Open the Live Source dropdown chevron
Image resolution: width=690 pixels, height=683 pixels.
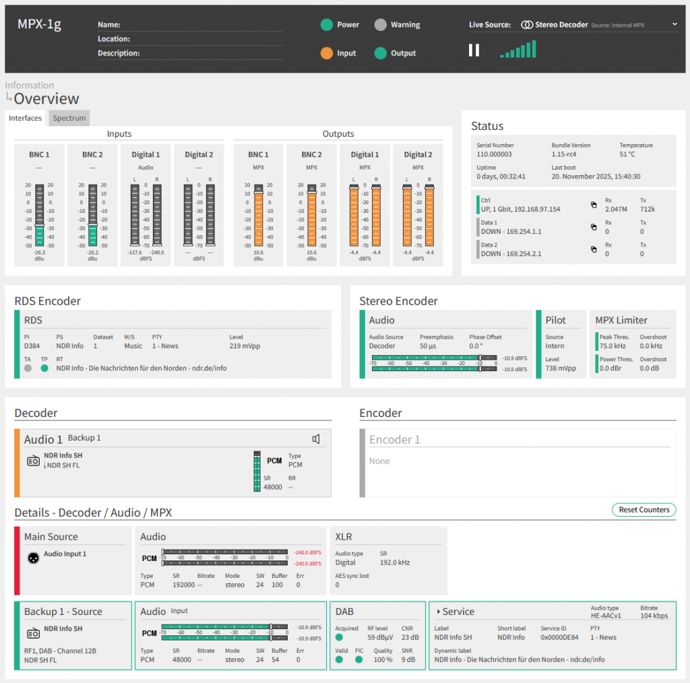coord(675,24)
